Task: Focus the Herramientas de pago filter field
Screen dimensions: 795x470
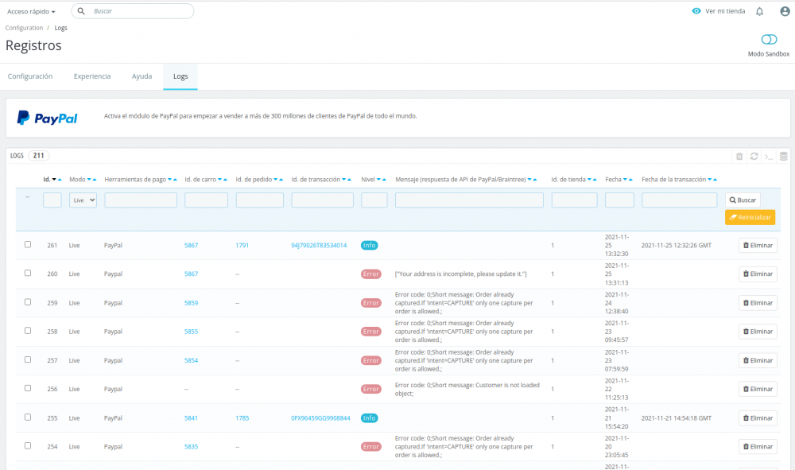Action: (141, 200)
